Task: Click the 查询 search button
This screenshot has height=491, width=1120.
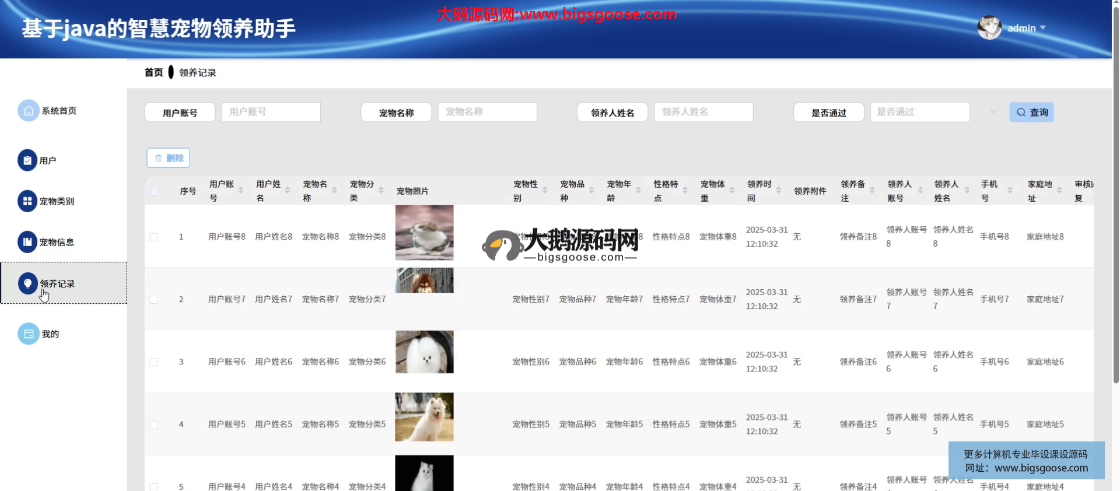Action: coord(1031,113)
